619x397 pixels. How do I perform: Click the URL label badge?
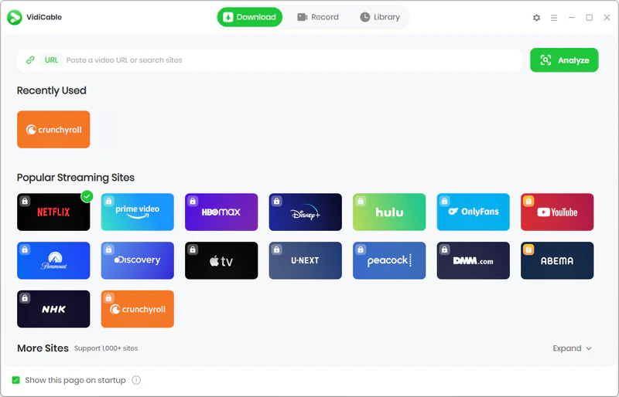pos(51,60)
